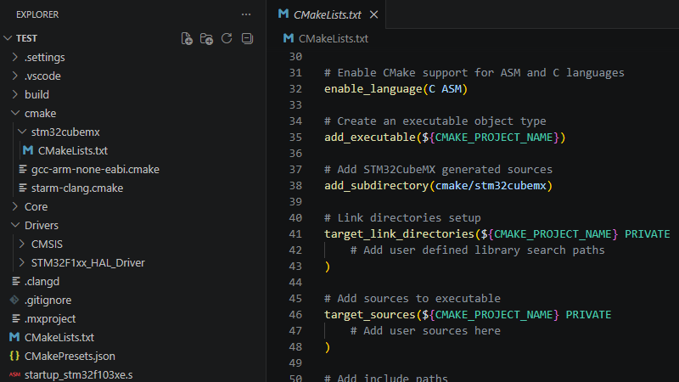This screenshot has width=679, height=382.
Task: Click comment '# Add user sources here'
Action: pos(425,331)
